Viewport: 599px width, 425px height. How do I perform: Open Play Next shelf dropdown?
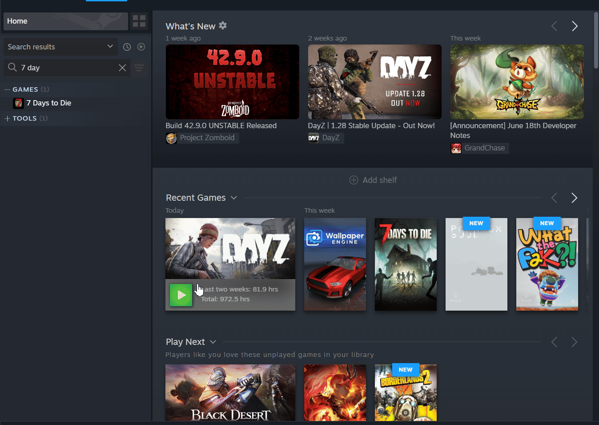(x=213, y=342)
